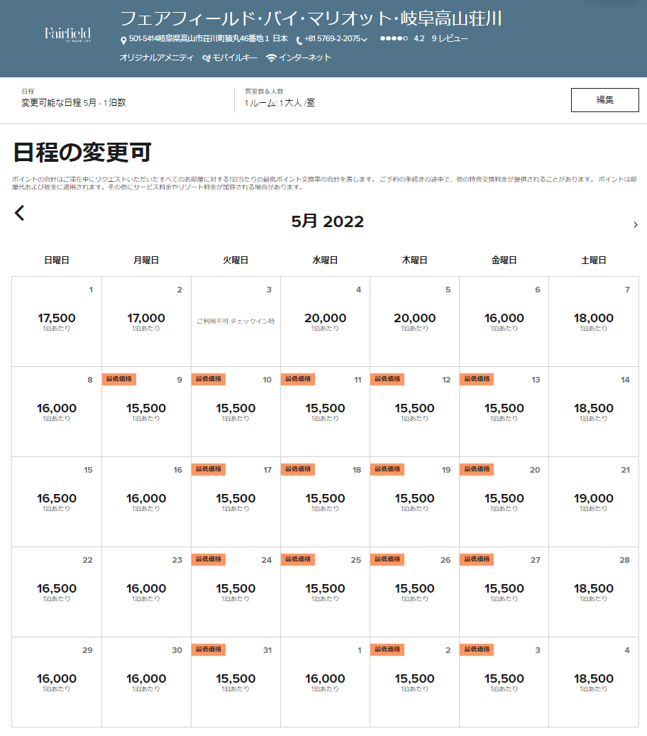This screenshot has height=736, width=647.
Task: Click the rating circles showing 4.2
Action: click(394, 39)
